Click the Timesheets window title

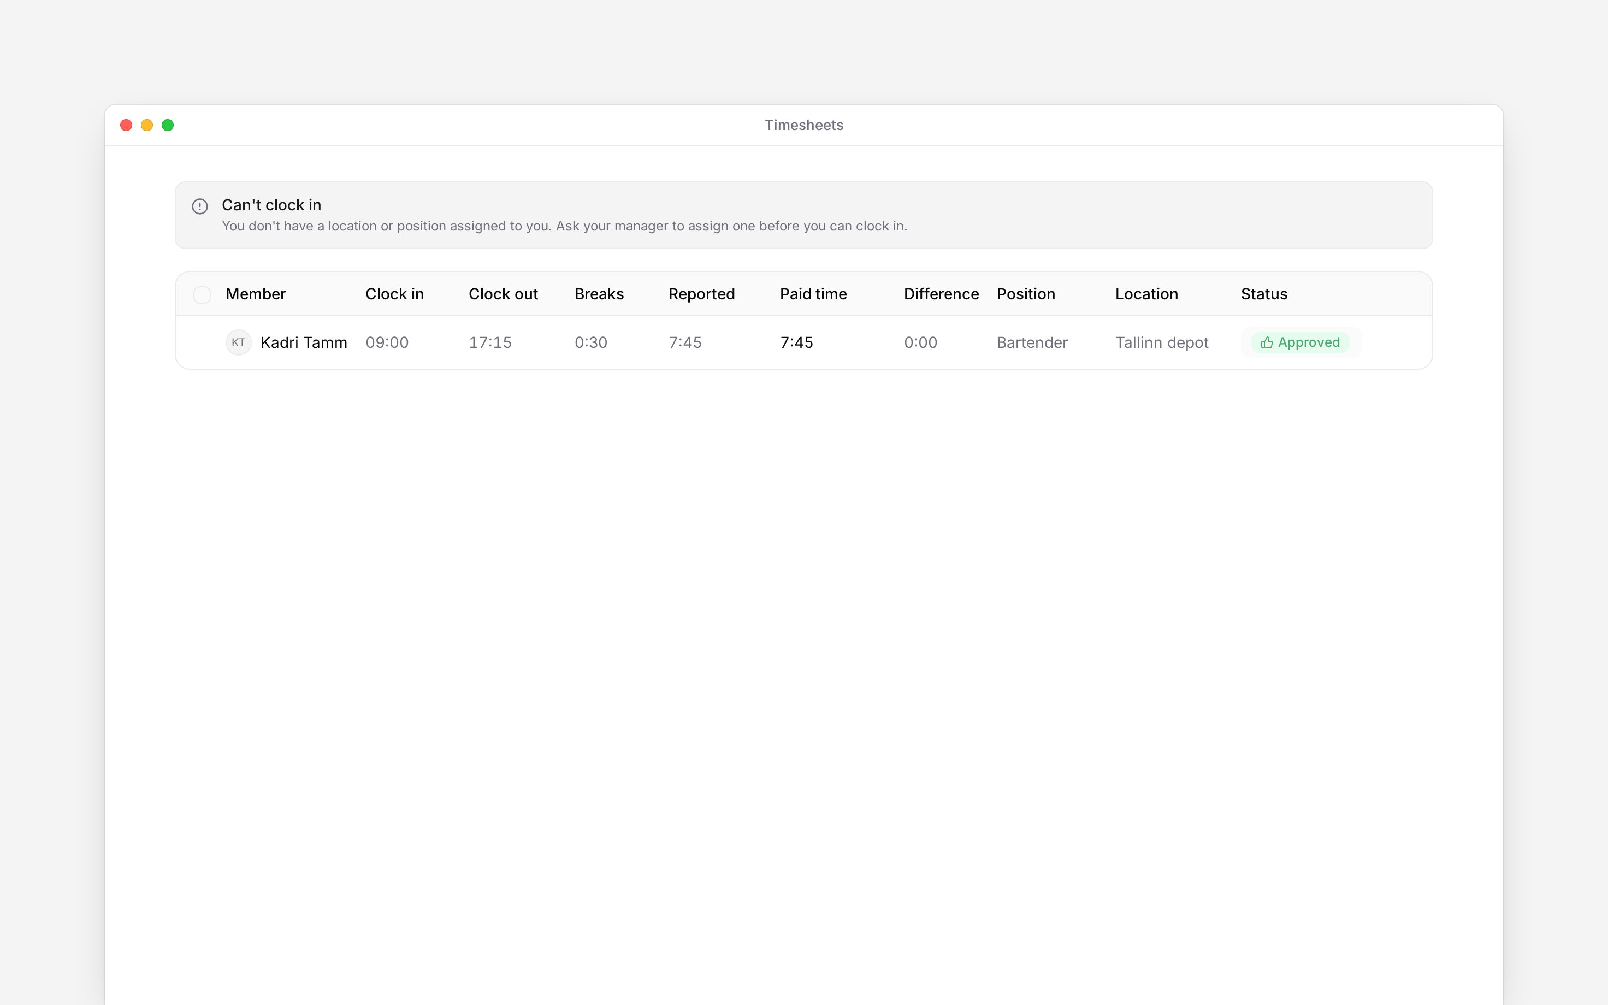[804, 125]
